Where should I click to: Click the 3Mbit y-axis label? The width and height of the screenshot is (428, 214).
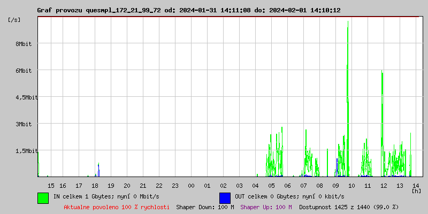point(24,124)
